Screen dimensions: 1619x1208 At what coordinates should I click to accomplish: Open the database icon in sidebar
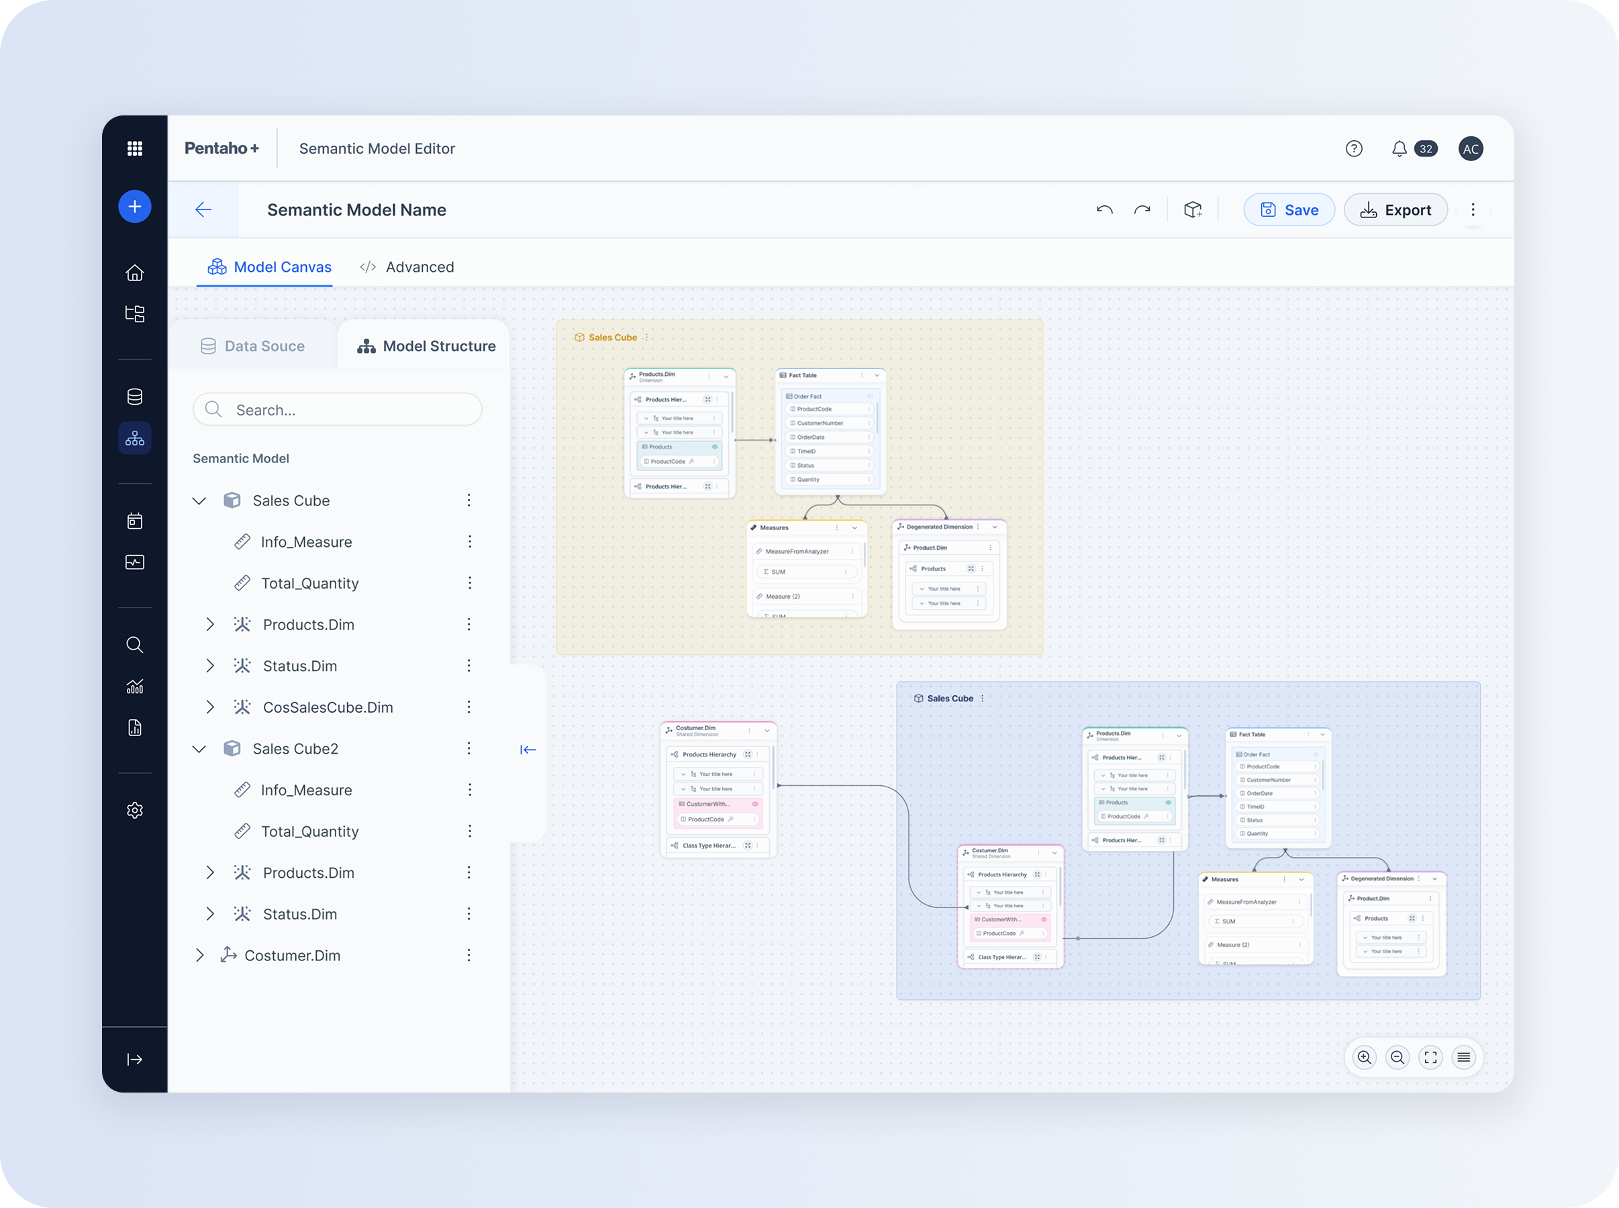(134, 397)
